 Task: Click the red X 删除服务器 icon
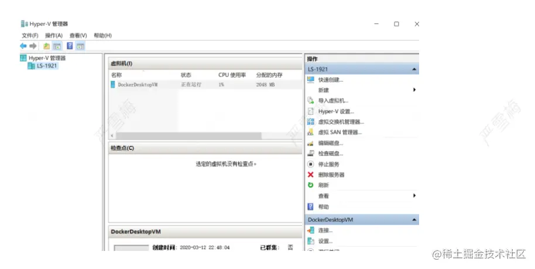310,174
